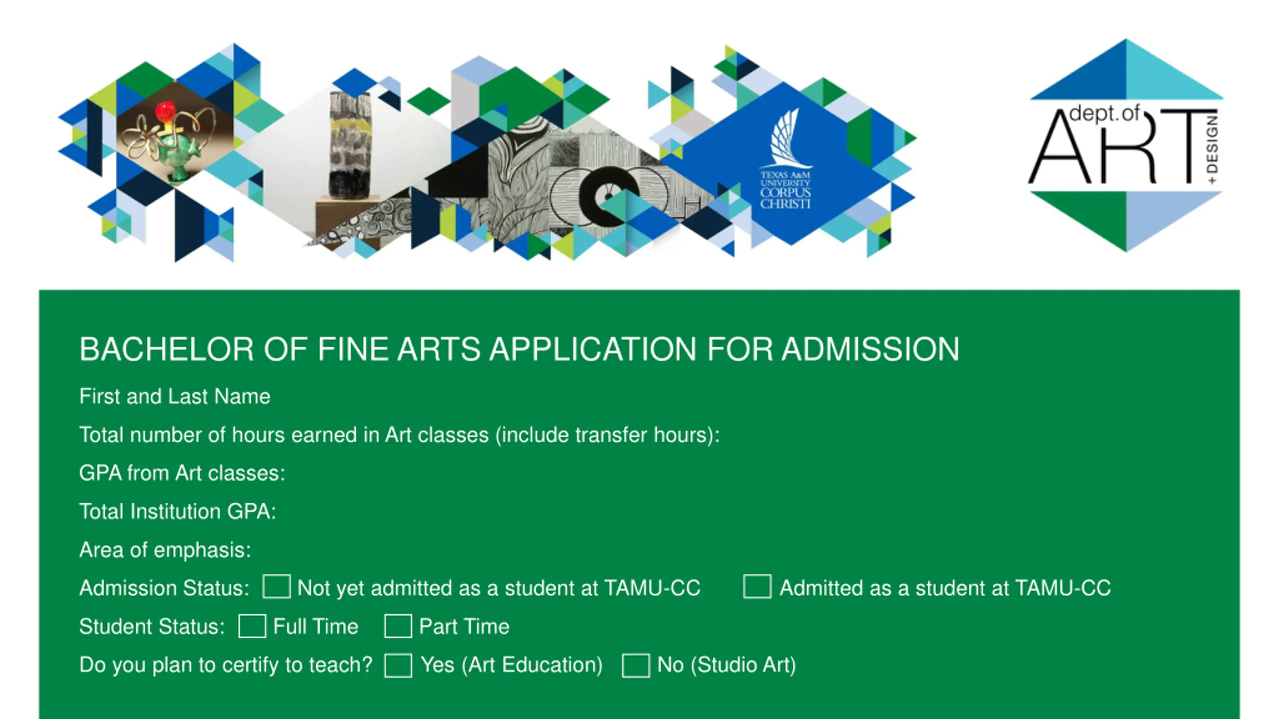Click the Texas A&M Corpus Christi logo
Image resolution: width=1279 pixels, height=719 pixels.
pos(786,159)
